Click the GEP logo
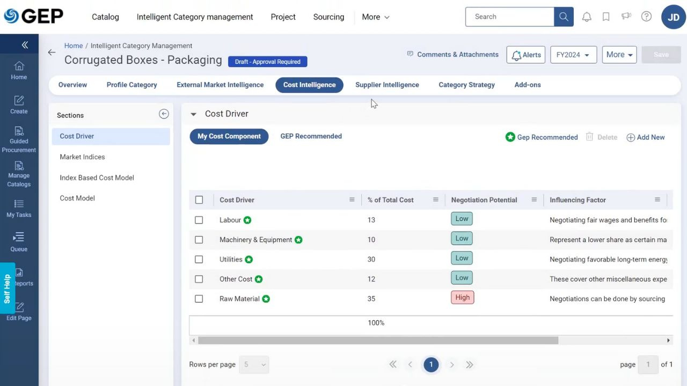This screenshot has width=687, height=386. [33, 16]
